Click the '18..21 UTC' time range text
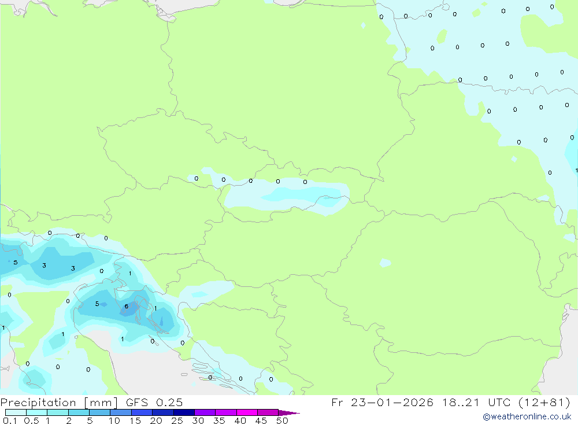This screenshot has height=424, width=578. 476,402
